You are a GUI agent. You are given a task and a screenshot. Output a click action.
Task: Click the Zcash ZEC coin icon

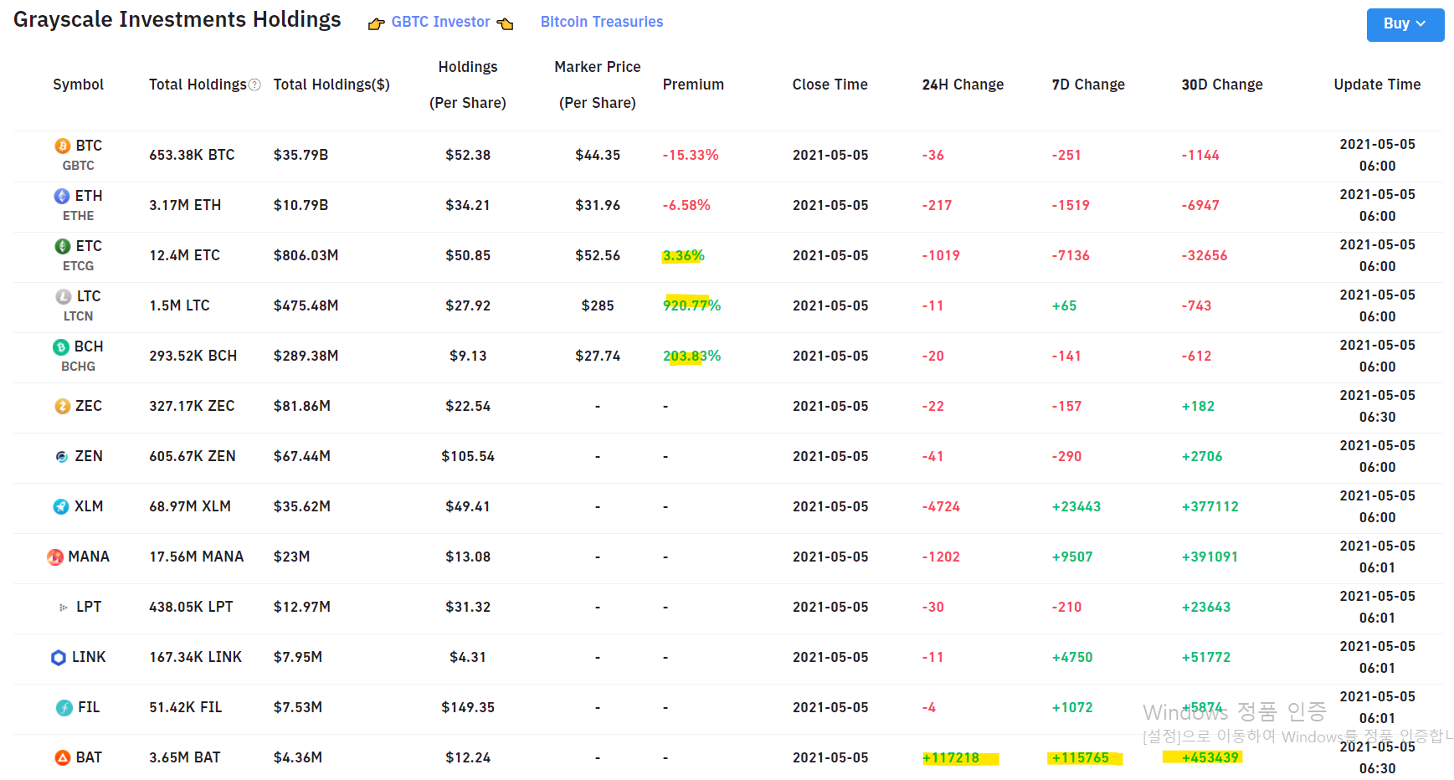[x=63, y=406]
